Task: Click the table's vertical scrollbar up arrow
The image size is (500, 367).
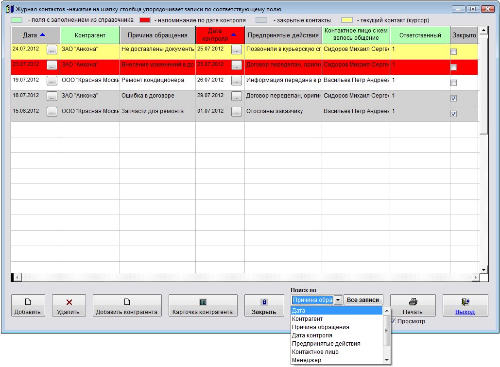Action: 483,31
